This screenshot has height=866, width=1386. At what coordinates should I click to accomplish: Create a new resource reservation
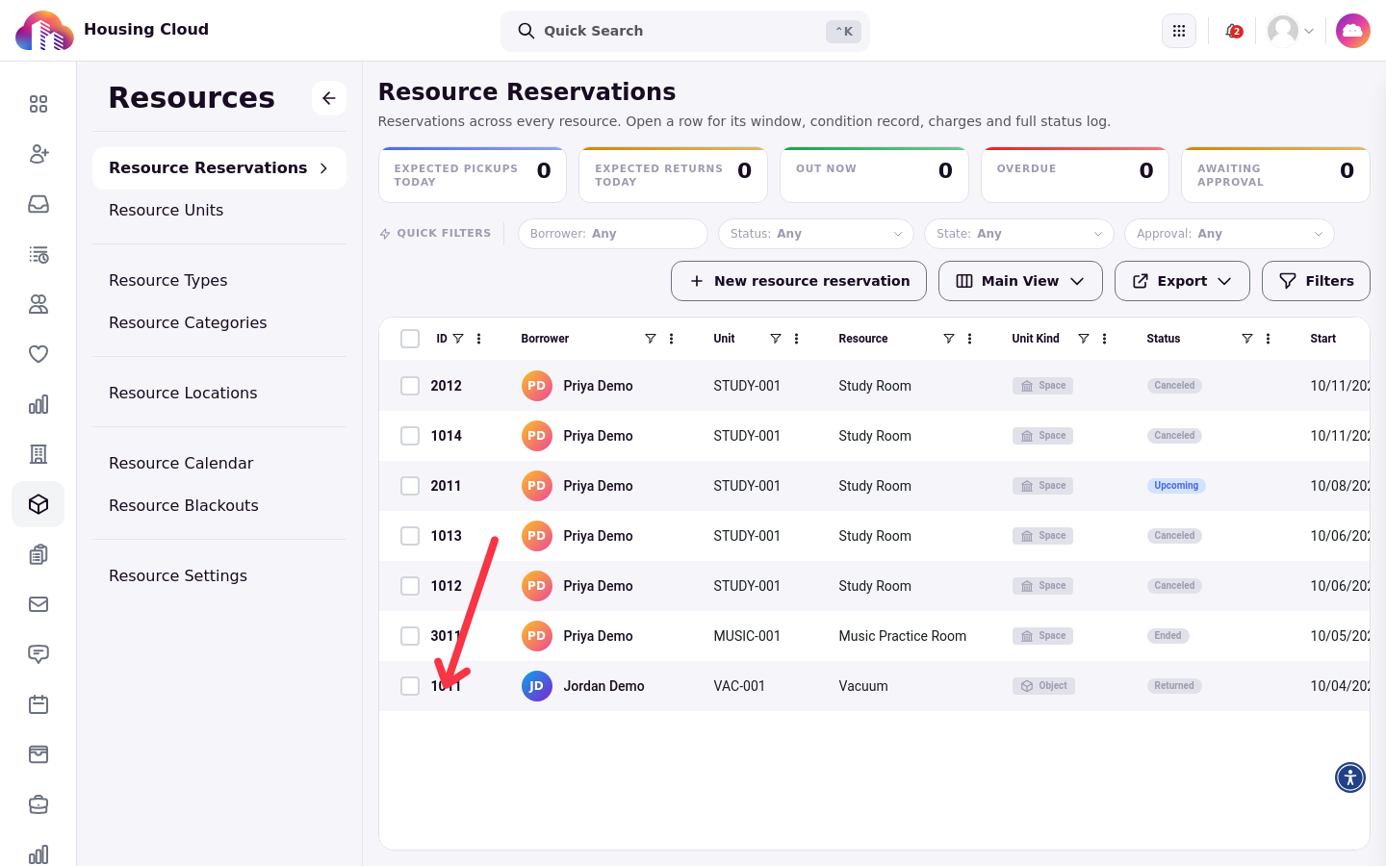coord(799,281)
